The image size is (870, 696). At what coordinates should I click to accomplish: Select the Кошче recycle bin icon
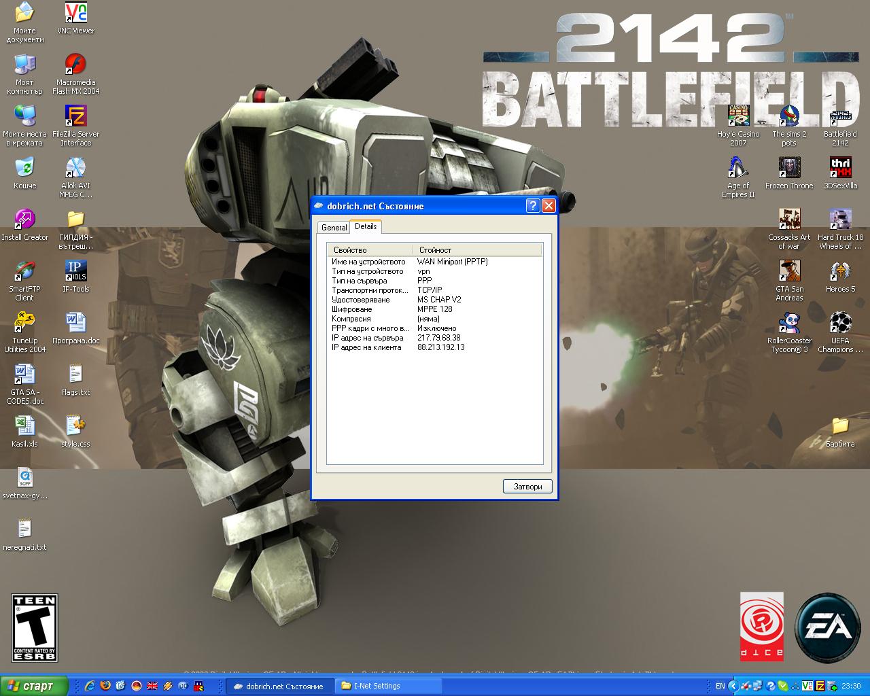click(x=25, y=174)
